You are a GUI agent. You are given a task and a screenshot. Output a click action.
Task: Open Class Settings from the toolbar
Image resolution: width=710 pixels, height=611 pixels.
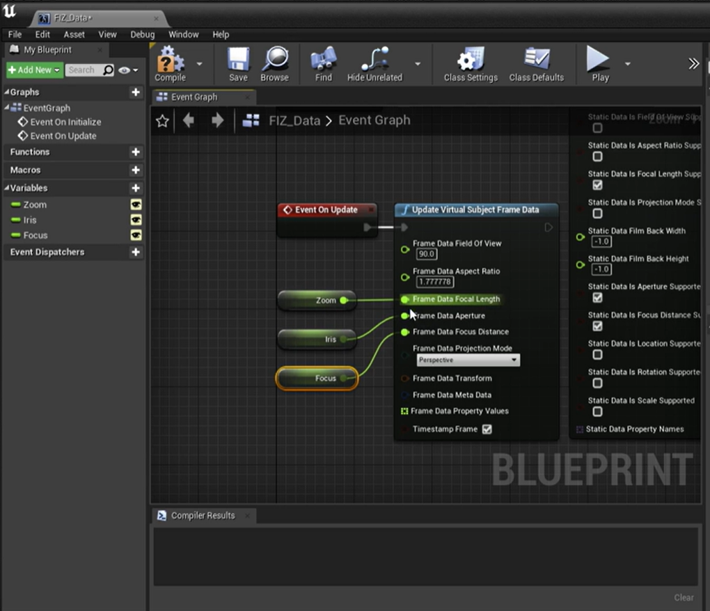coord(471,63)
